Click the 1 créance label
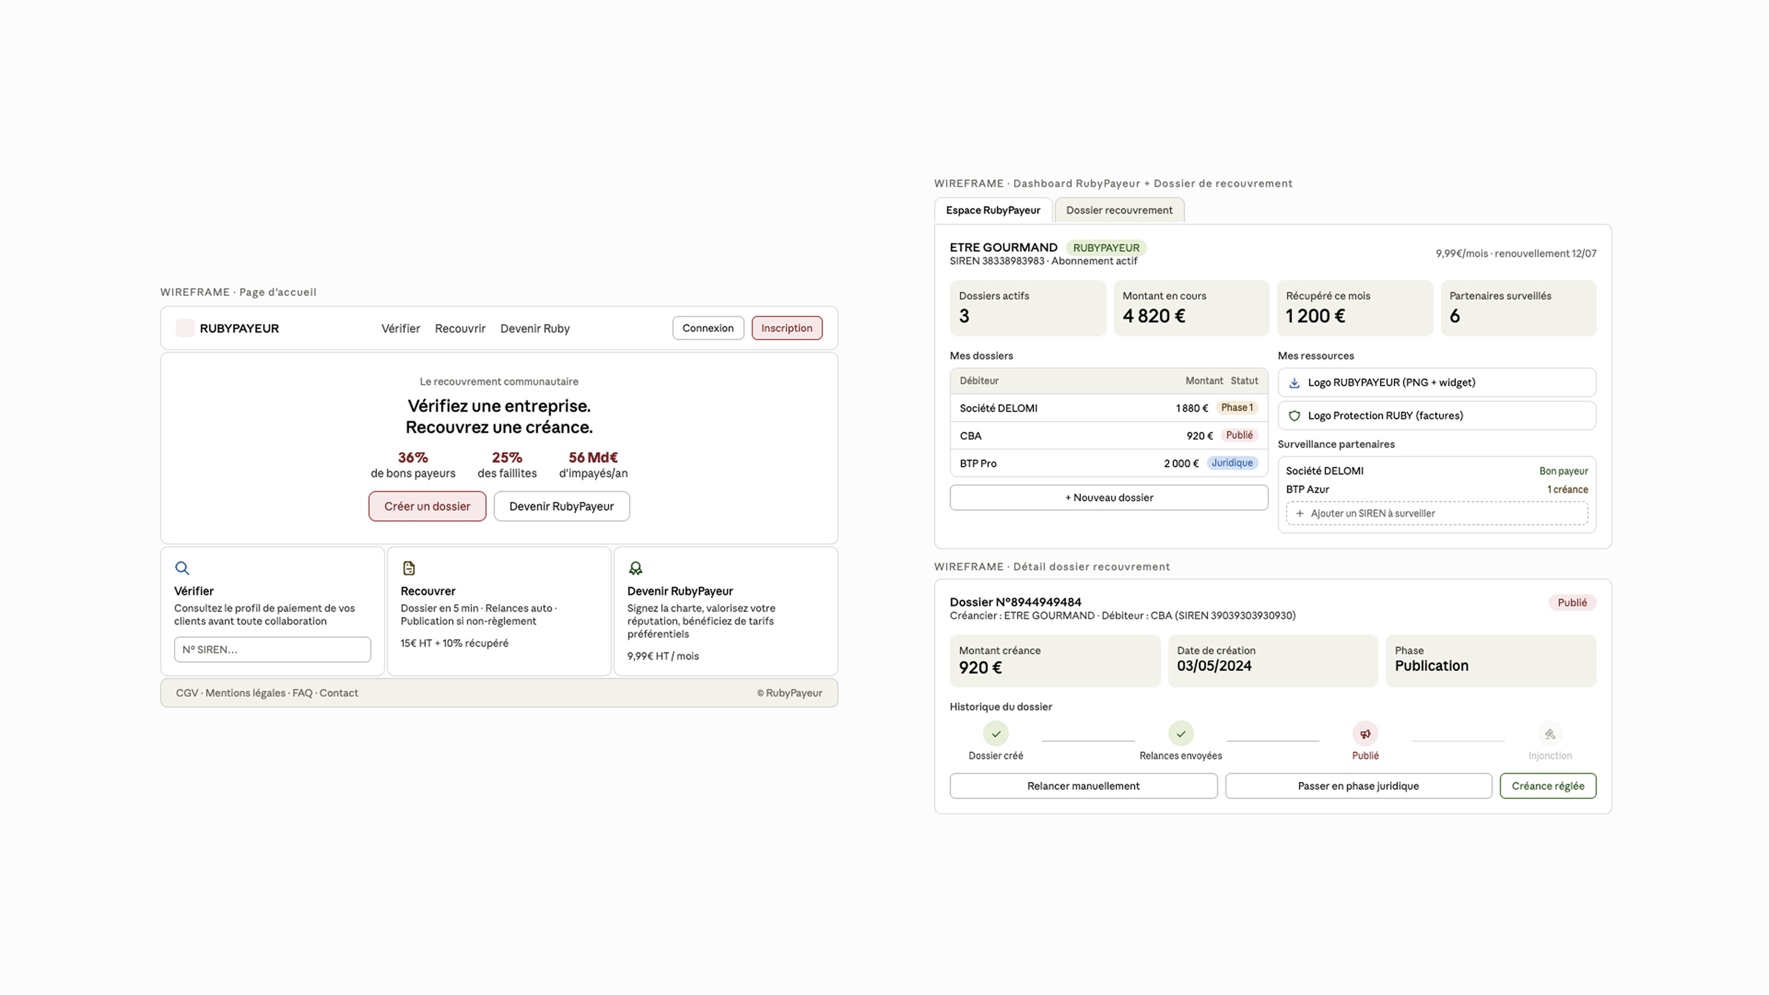This screenshot has height=995, width=1769. pyautogui.click(x=1567, y=490)
